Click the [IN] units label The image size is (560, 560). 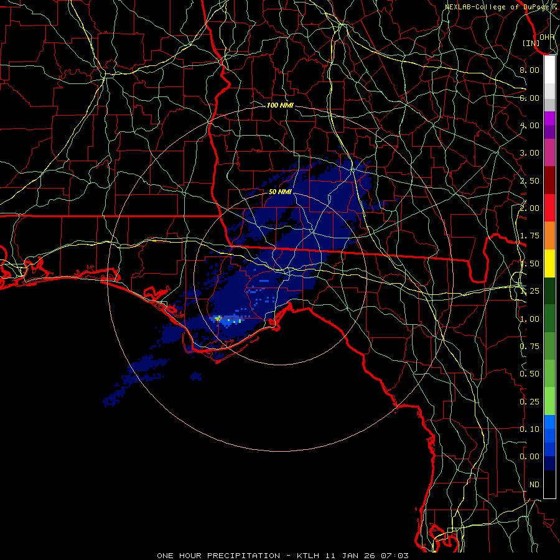(531, 43)
